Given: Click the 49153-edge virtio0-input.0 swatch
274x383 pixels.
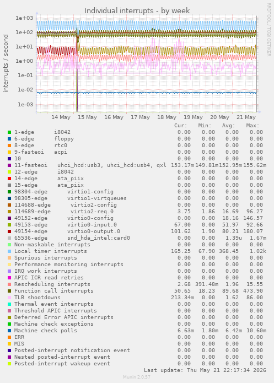Looking at the screenshot, I should [x=9, y=225].
